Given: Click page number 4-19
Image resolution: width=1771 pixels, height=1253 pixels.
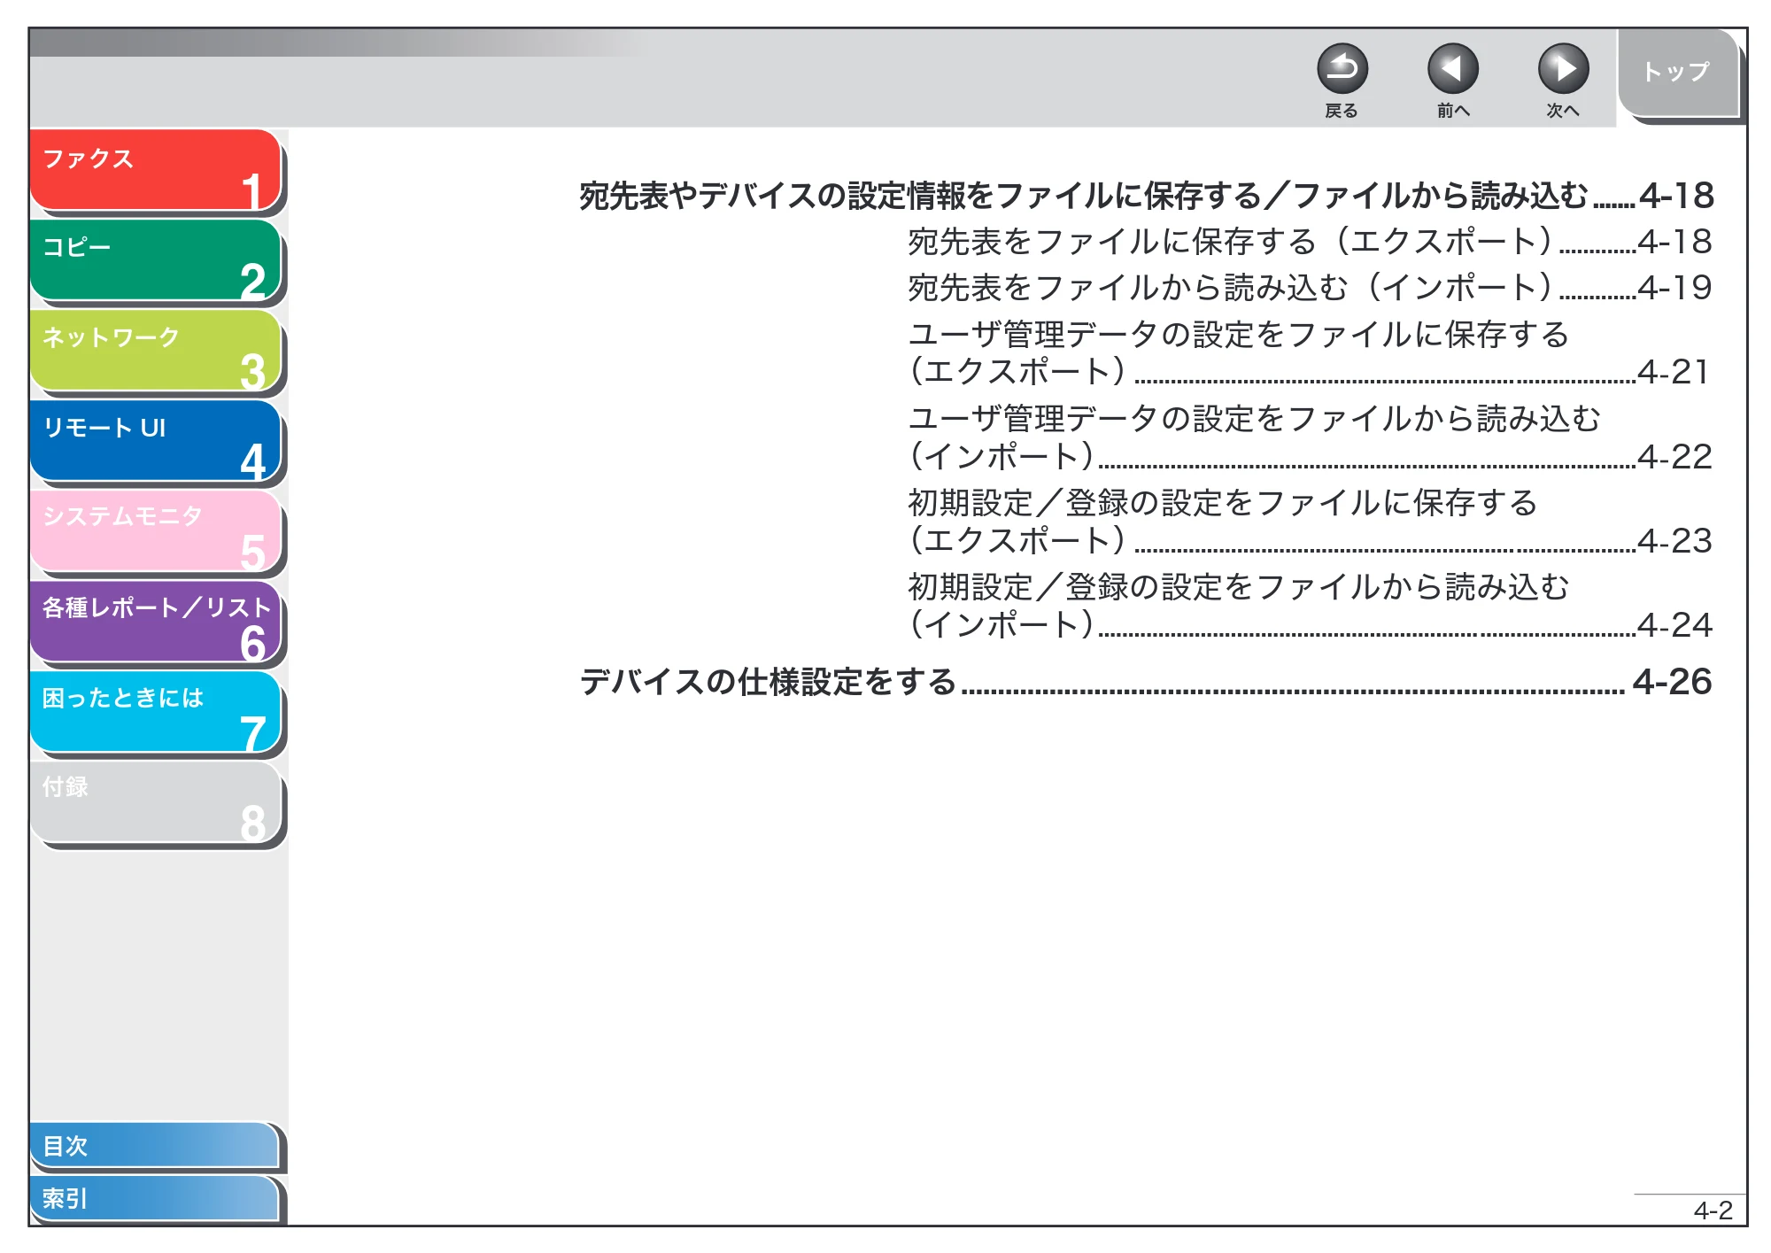Looking at the screenshot, I should pos(1674,288).
